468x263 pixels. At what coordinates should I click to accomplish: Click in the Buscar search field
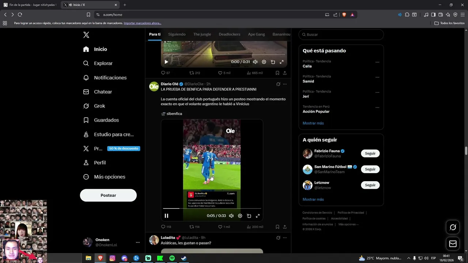point(341,34)
